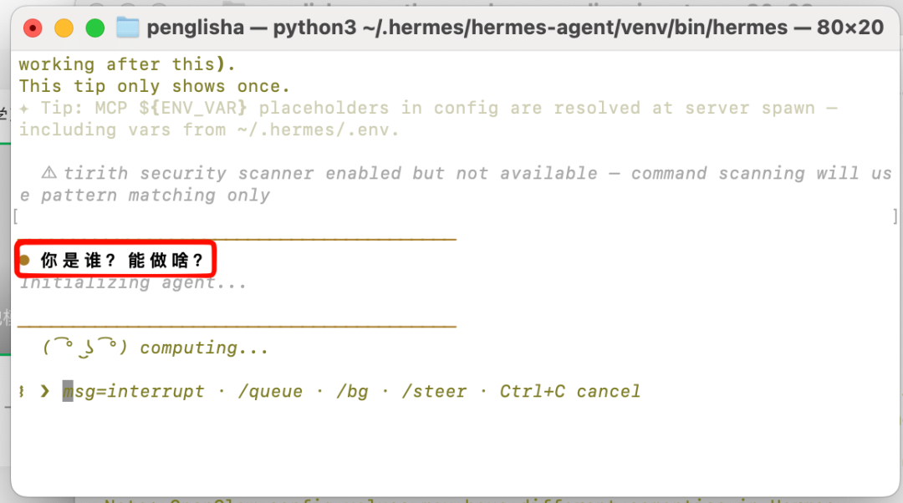Click the ~/.hermes/.env path text

pyautogui.click(x=318, y=130)
